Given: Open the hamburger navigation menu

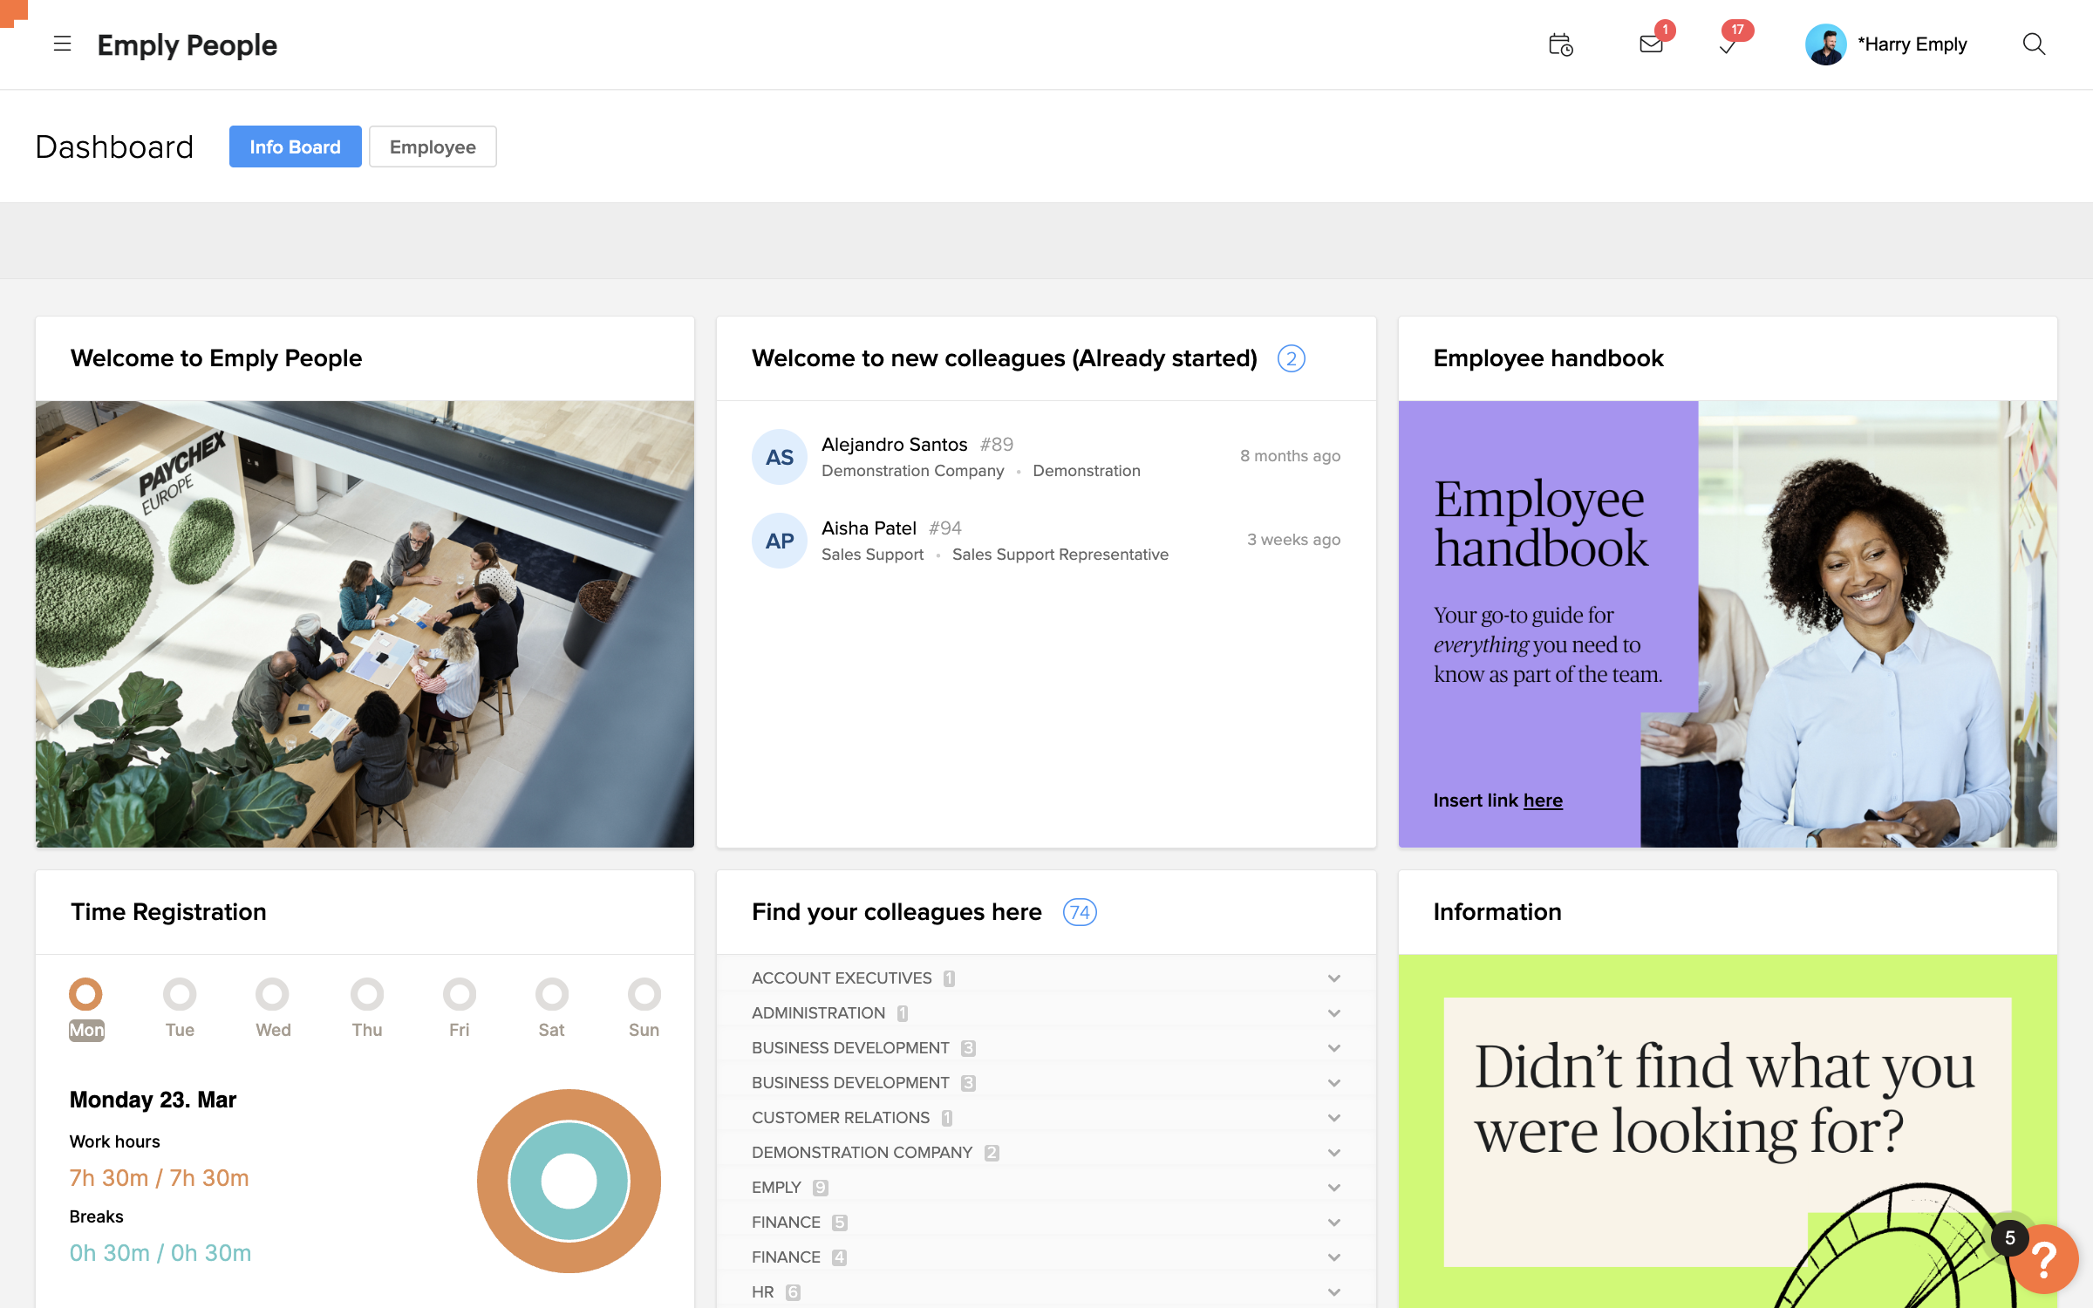Looking at the screenshot, I should click(x=62, y=44).
